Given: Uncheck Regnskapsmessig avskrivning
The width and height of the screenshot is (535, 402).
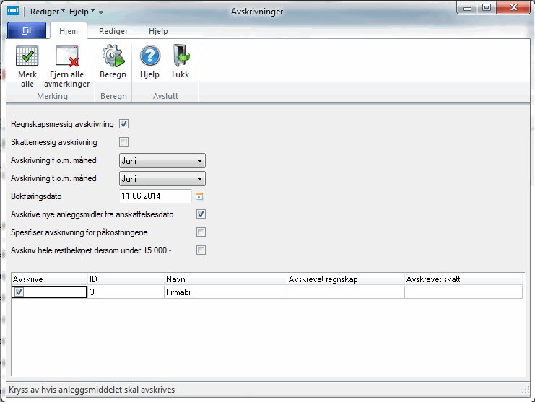Looking at the screenshot, I should 123,124.
